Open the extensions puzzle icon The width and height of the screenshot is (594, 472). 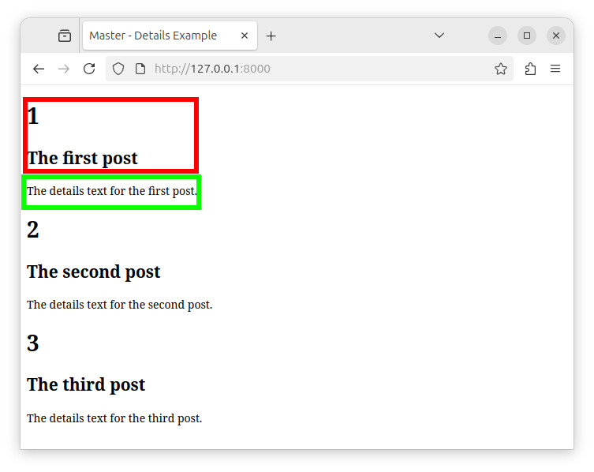pyautogui.click(x=530, y=69)
